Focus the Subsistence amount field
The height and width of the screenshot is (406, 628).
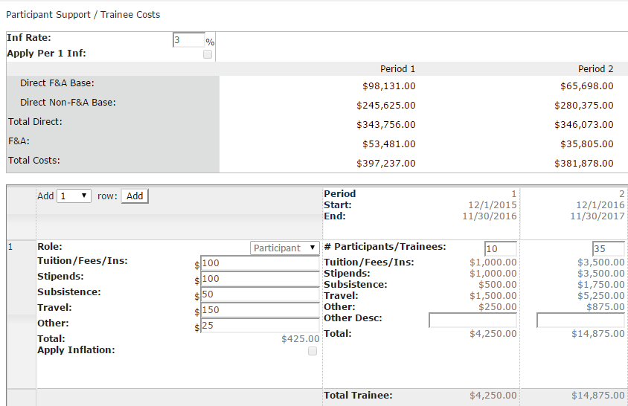coord(260,294)
